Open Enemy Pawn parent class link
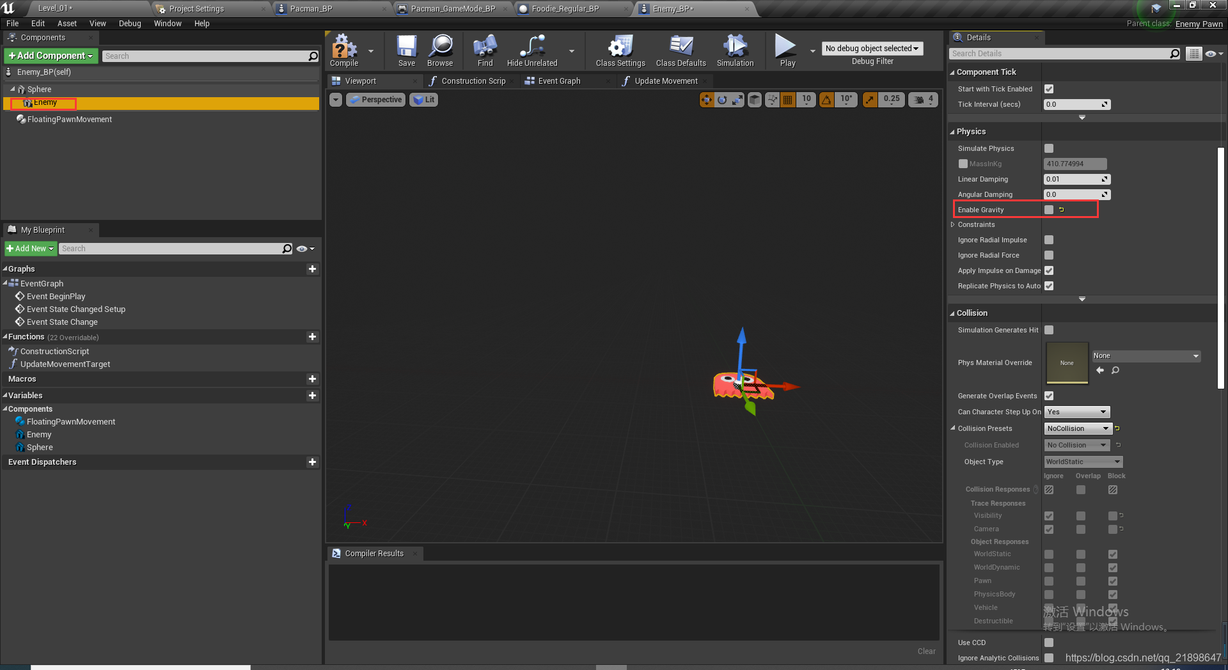Screen dimensions: 1228x670 [x=1199, y=24]
